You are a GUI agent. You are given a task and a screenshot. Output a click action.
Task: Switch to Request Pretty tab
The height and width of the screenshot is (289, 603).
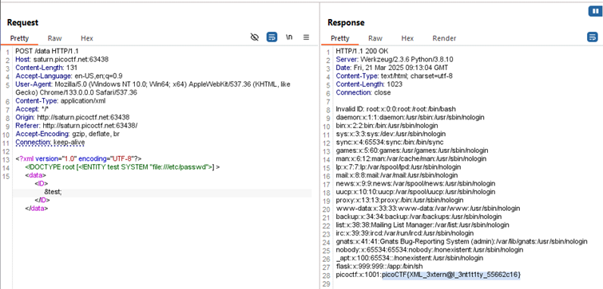tap(19, 38)
